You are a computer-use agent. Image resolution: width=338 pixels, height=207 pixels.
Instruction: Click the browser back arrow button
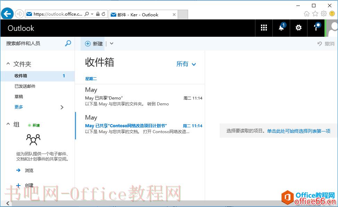[x=7, y=14]
